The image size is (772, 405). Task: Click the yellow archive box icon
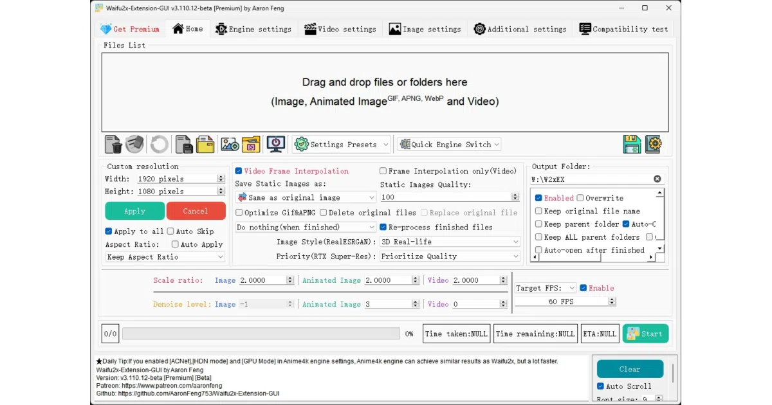[205, 144]
